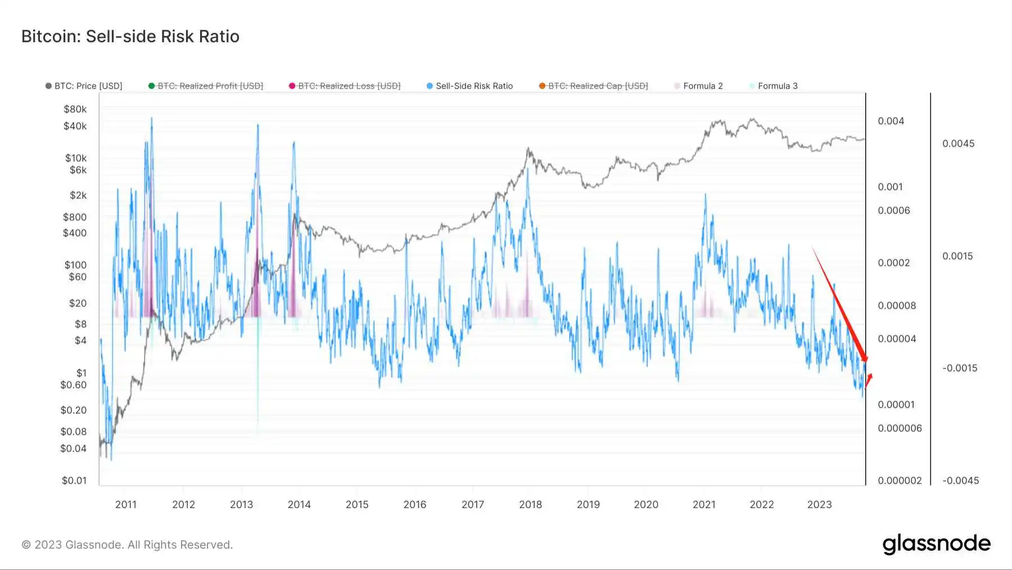Toggle the Formula 2 legend item
This screenshot has height=570, width=1012.
(703, 86)
